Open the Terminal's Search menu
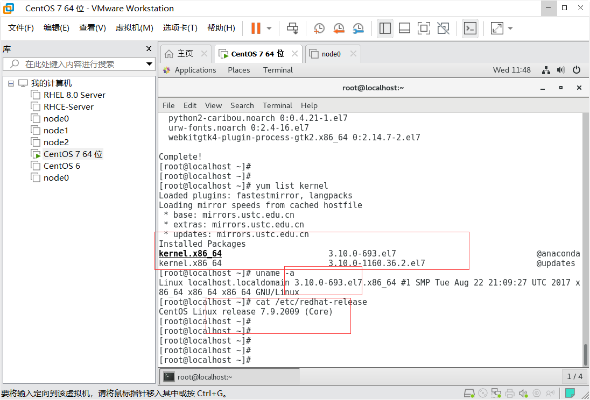 pyautogui.click(x=242, y=105)
